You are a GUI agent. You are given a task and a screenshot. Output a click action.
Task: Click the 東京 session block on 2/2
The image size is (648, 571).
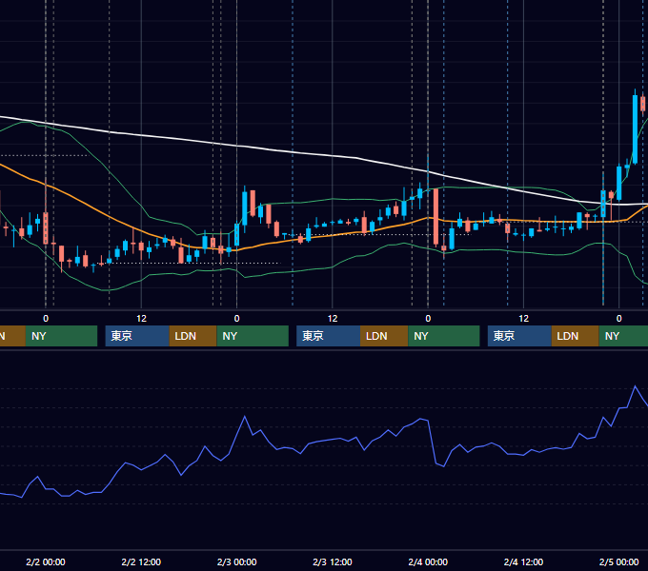point(137,336)
